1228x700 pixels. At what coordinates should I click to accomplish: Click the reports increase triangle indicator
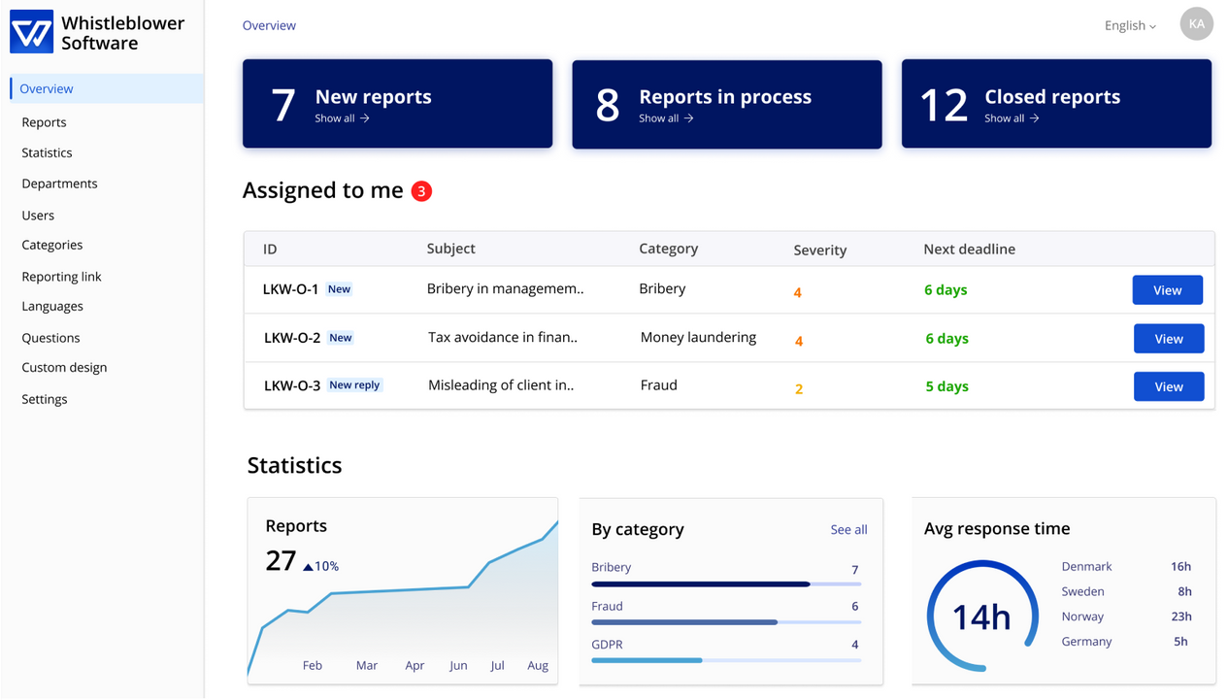pos(308,567)
